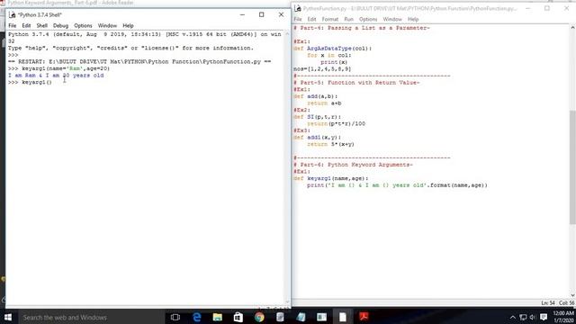The height and width of the screenshot is (324, 576).
Task: Open Window menu in PythonFunction.py editor
Action: tap(392, 19)
